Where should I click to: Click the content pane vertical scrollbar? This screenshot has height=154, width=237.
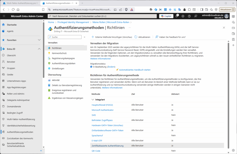(x=228, y=95)
